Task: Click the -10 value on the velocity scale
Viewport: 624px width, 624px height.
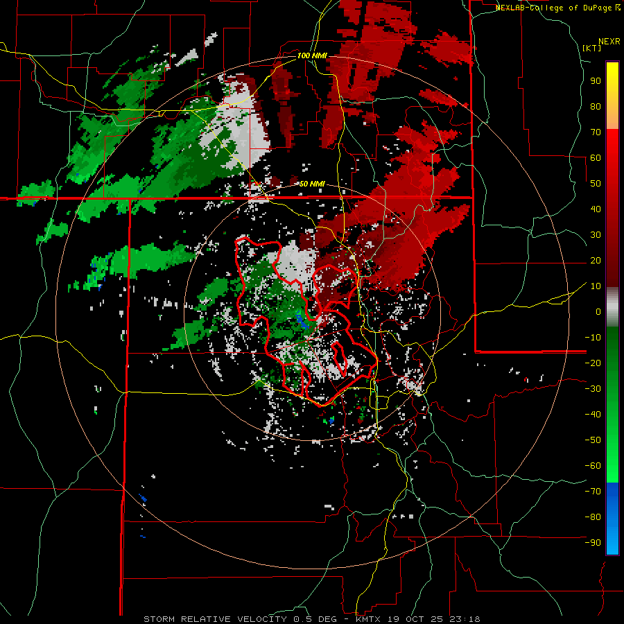Action: coord(593,338)
